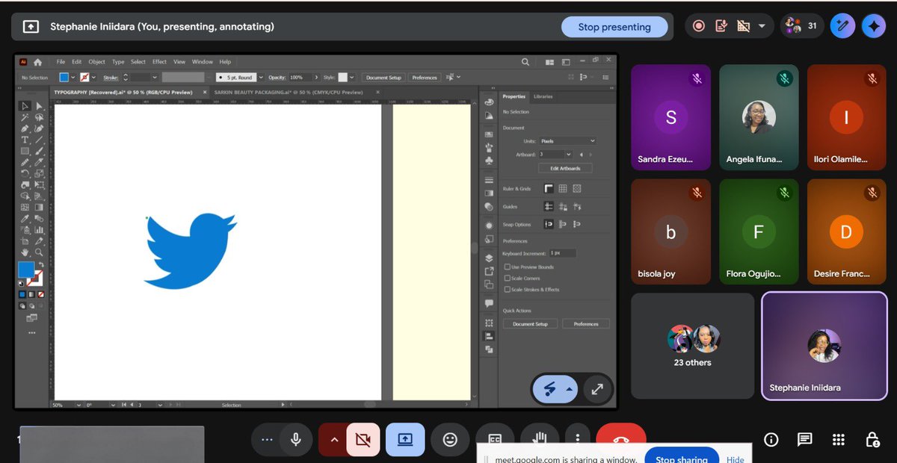897x463 pixels.
Task: Select the Pen tool
Action: coord(25,128)
